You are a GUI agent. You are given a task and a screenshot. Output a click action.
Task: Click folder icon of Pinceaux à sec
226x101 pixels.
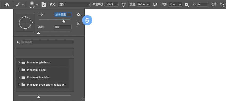(23, 70)
